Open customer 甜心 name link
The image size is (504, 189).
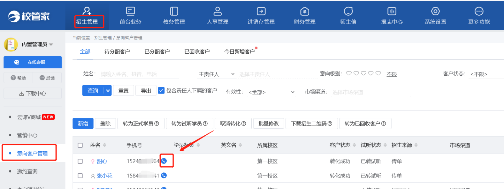pyautogui.click(x=102, y=161)
